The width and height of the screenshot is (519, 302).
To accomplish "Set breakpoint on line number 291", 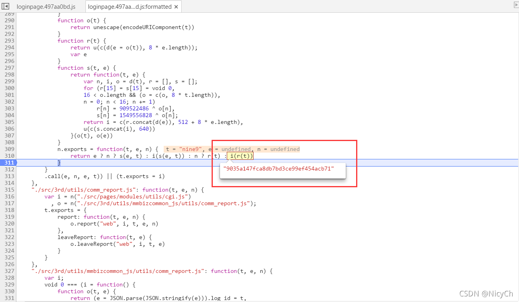I will (x=9, y=27).
